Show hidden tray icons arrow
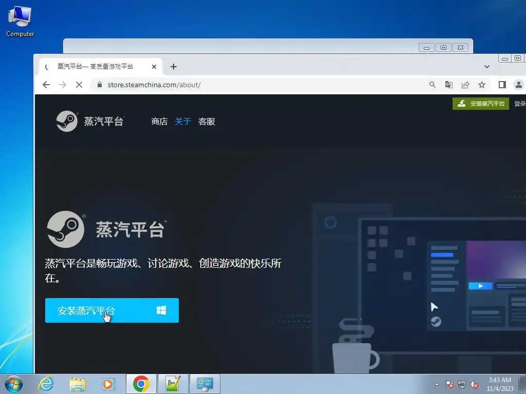 437,384
